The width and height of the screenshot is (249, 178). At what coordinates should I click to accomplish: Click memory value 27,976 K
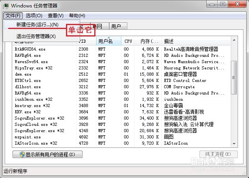tap(149, 87)
